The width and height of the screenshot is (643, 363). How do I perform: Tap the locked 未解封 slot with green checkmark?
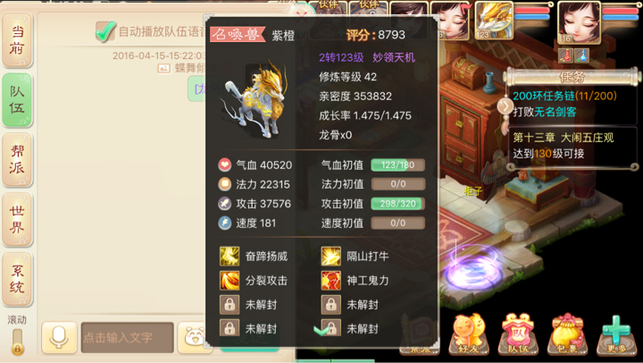point(331,328)
